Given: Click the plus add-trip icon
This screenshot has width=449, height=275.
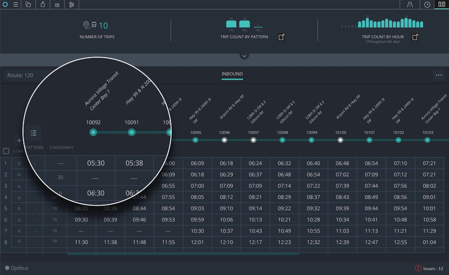Looking at the screenshot, I should 19,141.
